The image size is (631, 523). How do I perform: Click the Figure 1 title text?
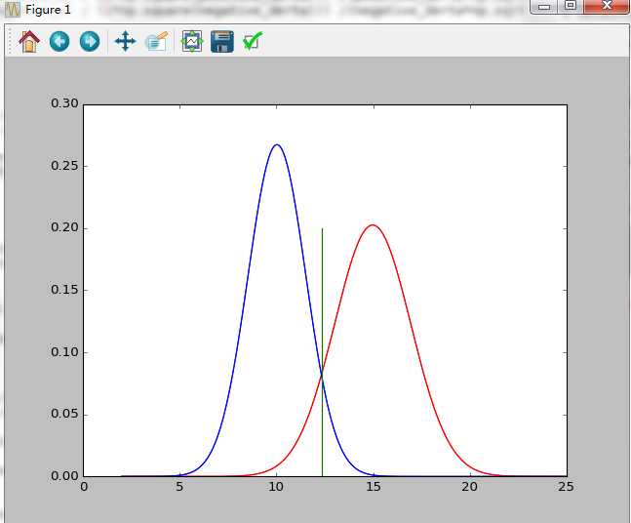[x=48, y=10]
